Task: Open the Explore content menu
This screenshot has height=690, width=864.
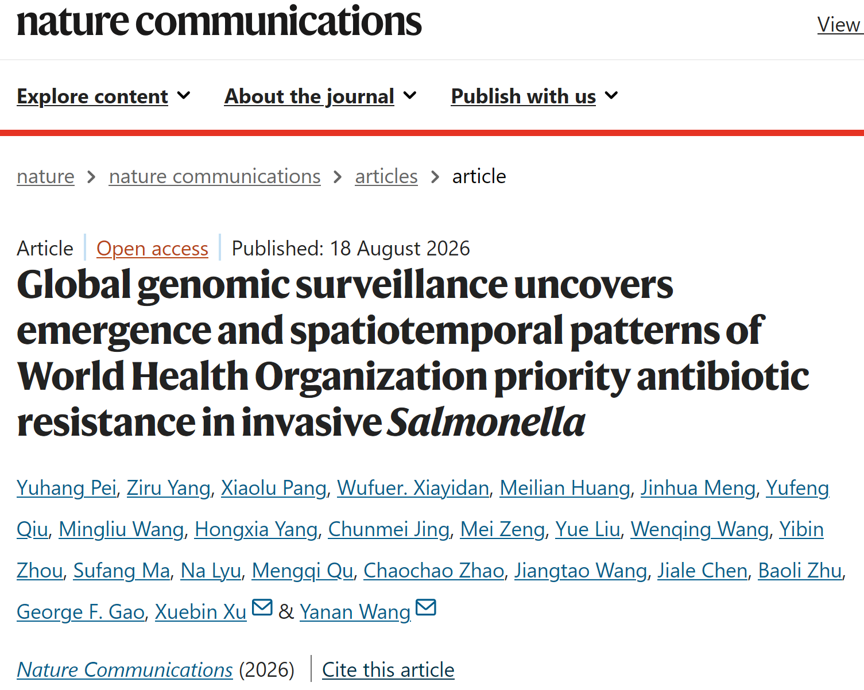Action: 92,96
